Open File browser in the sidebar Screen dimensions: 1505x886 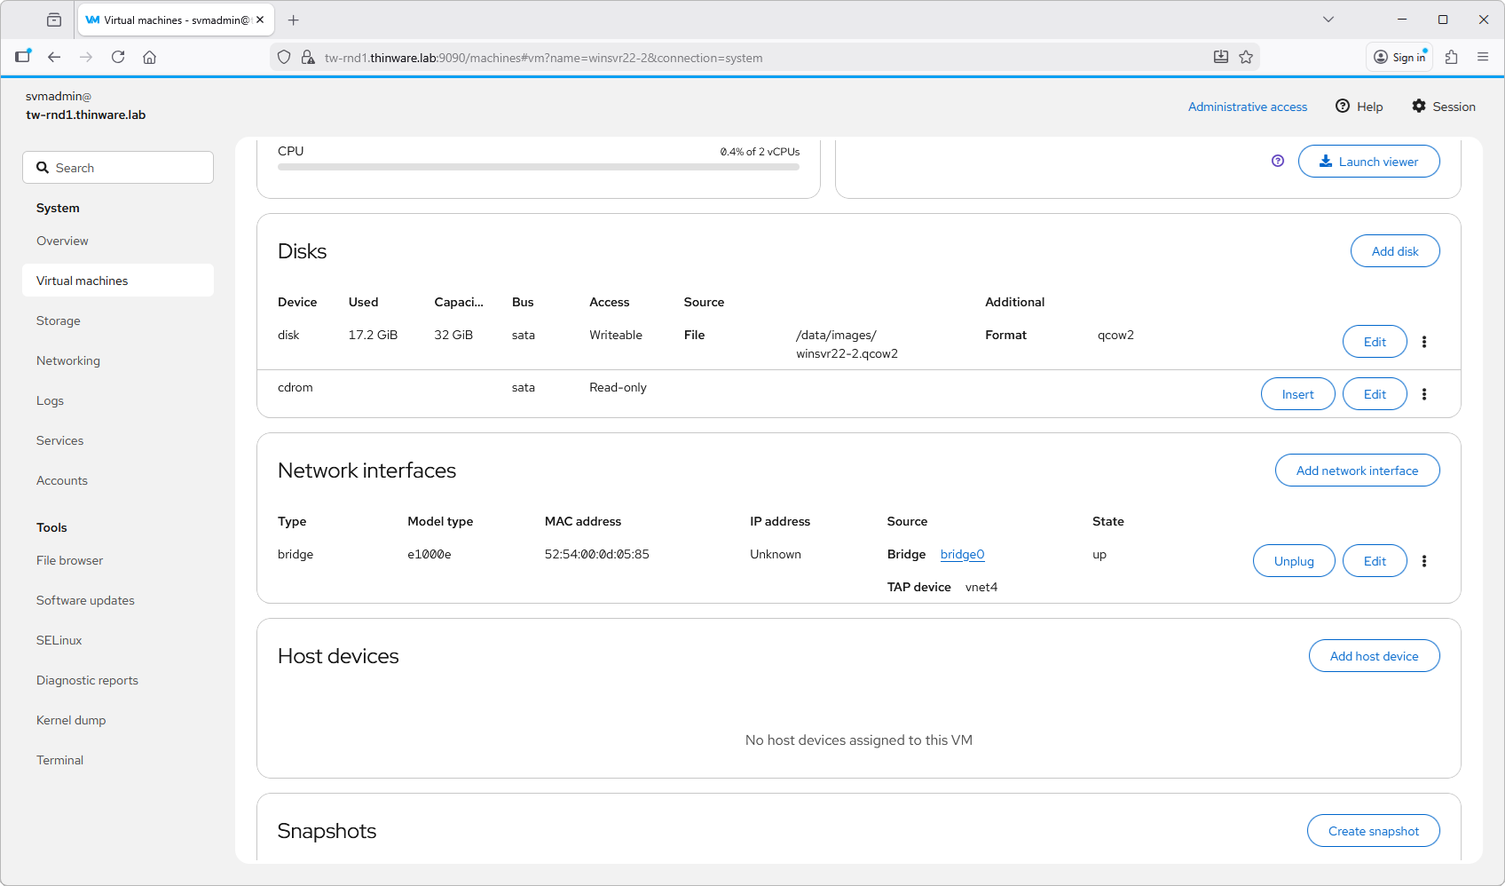(x=118, y=560)
